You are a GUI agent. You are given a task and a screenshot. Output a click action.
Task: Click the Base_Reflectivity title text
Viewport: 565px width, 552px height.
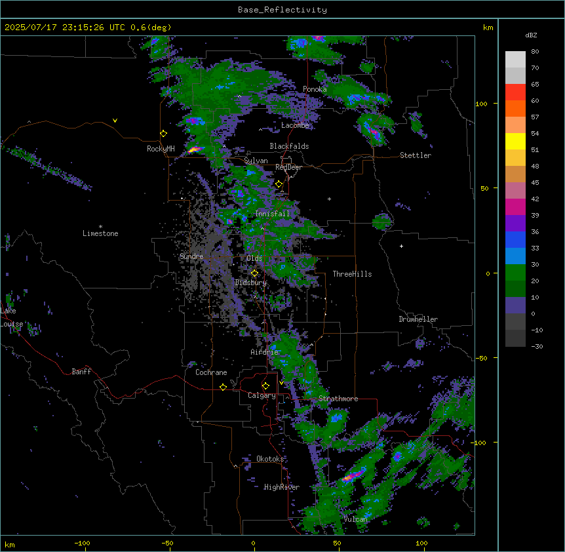[x=282, y=10]
